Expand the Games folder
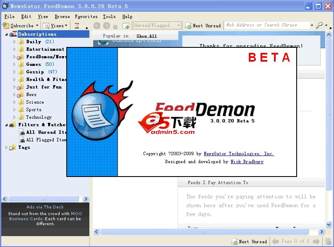 (14, 64)
